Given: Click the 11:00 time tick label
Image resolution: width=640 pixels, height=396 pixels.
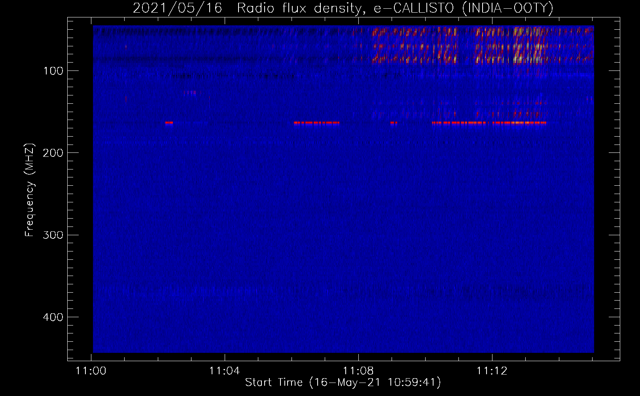Looking at the screenshot, I should (x=91, y=371).
